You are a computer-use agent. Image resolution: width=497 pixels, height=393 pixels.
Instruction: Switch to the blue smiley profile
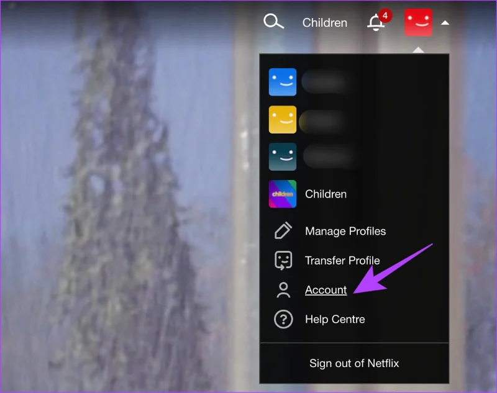point(283,82)
